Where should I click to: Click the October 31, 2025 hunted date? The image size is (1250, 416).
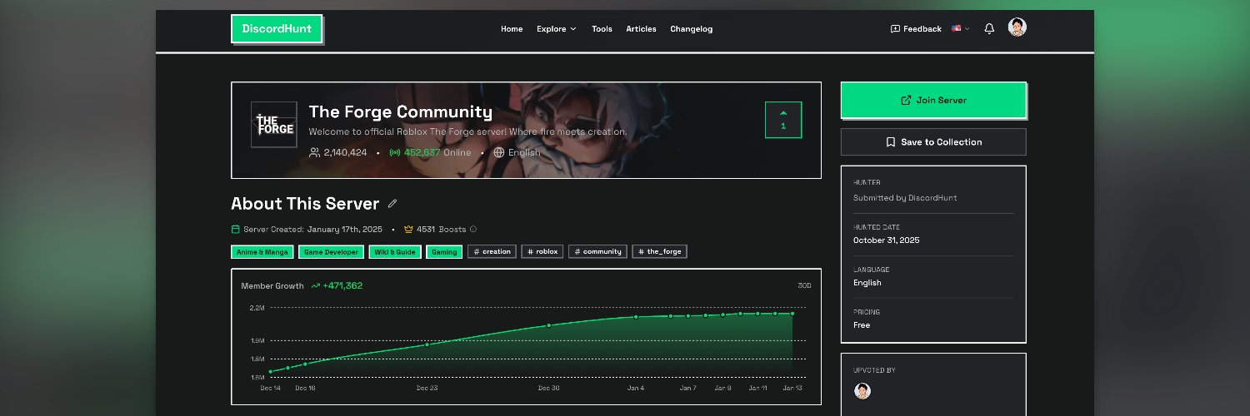click(x=887, y=240)
